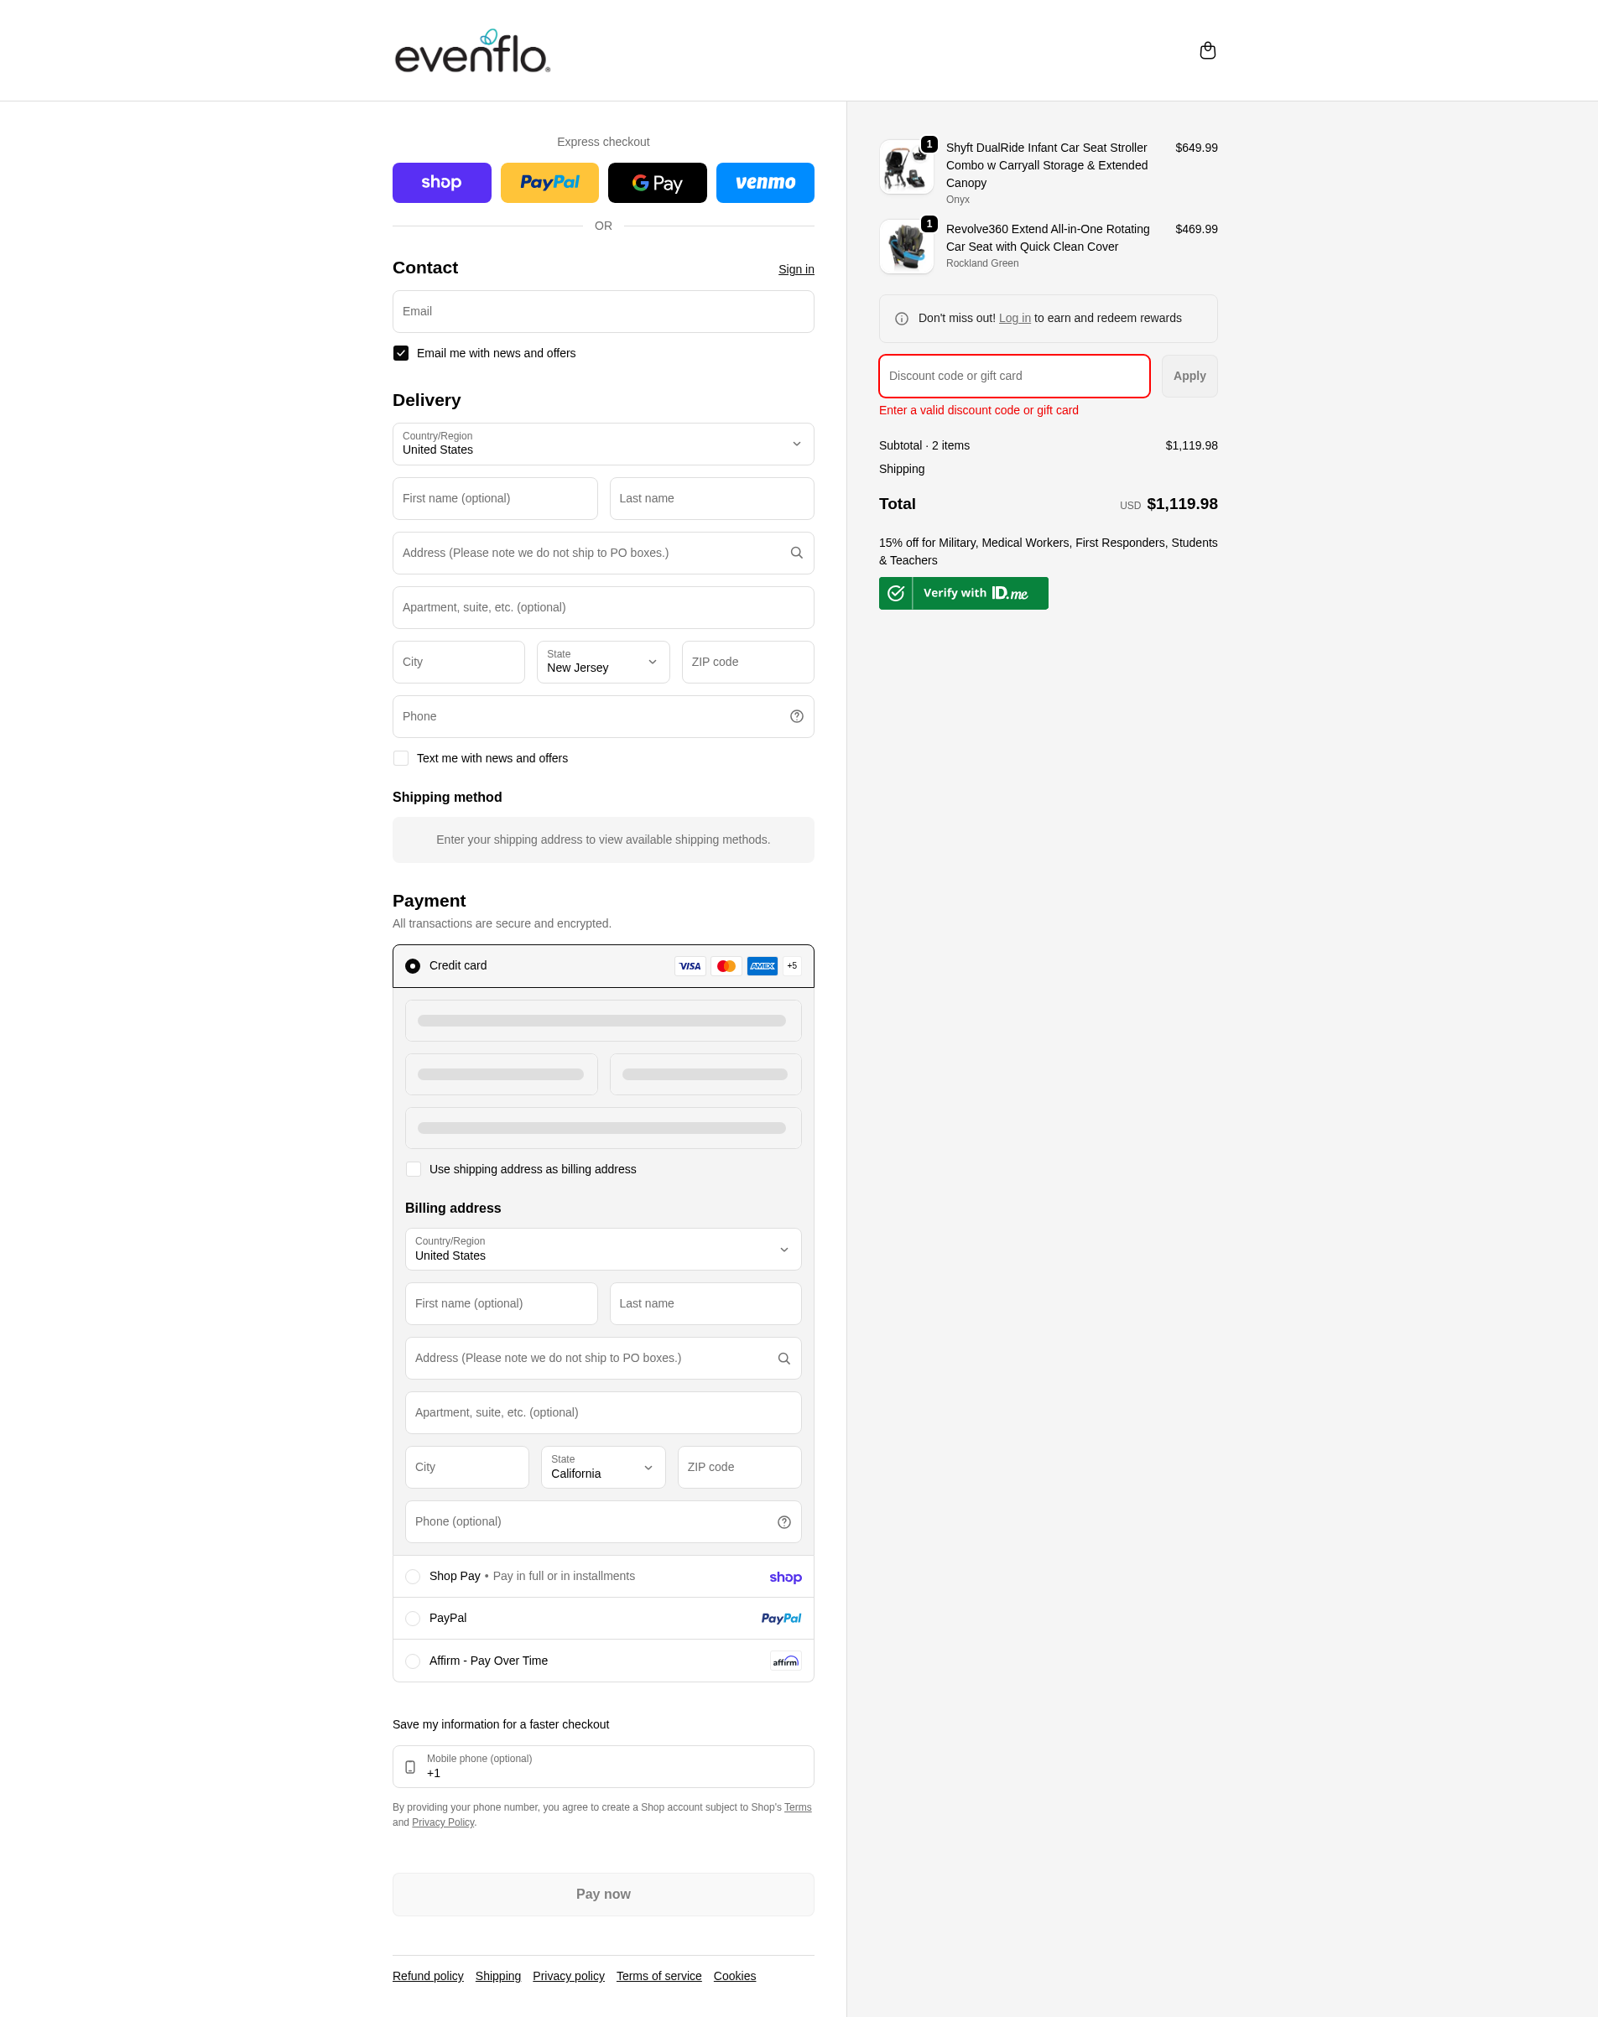Screen dimensions: 1598x2017
Task: Open billing State dropdown showing California
Action: (602, 1467)
